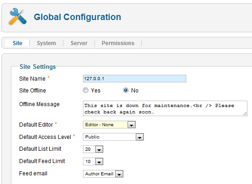Click the Offline Message label
The height and width of the screenshot is (184, 252).
click(39, 104)
